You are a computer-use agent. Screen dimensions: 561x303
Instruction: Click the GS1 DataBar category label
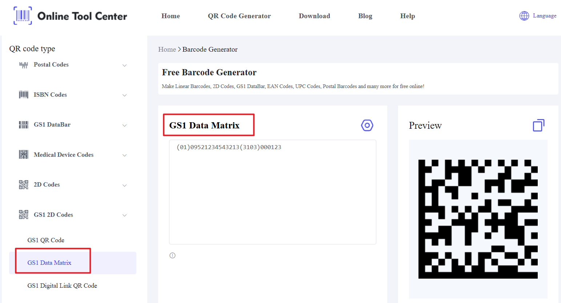pyautogui.click(x=52, y=124)
